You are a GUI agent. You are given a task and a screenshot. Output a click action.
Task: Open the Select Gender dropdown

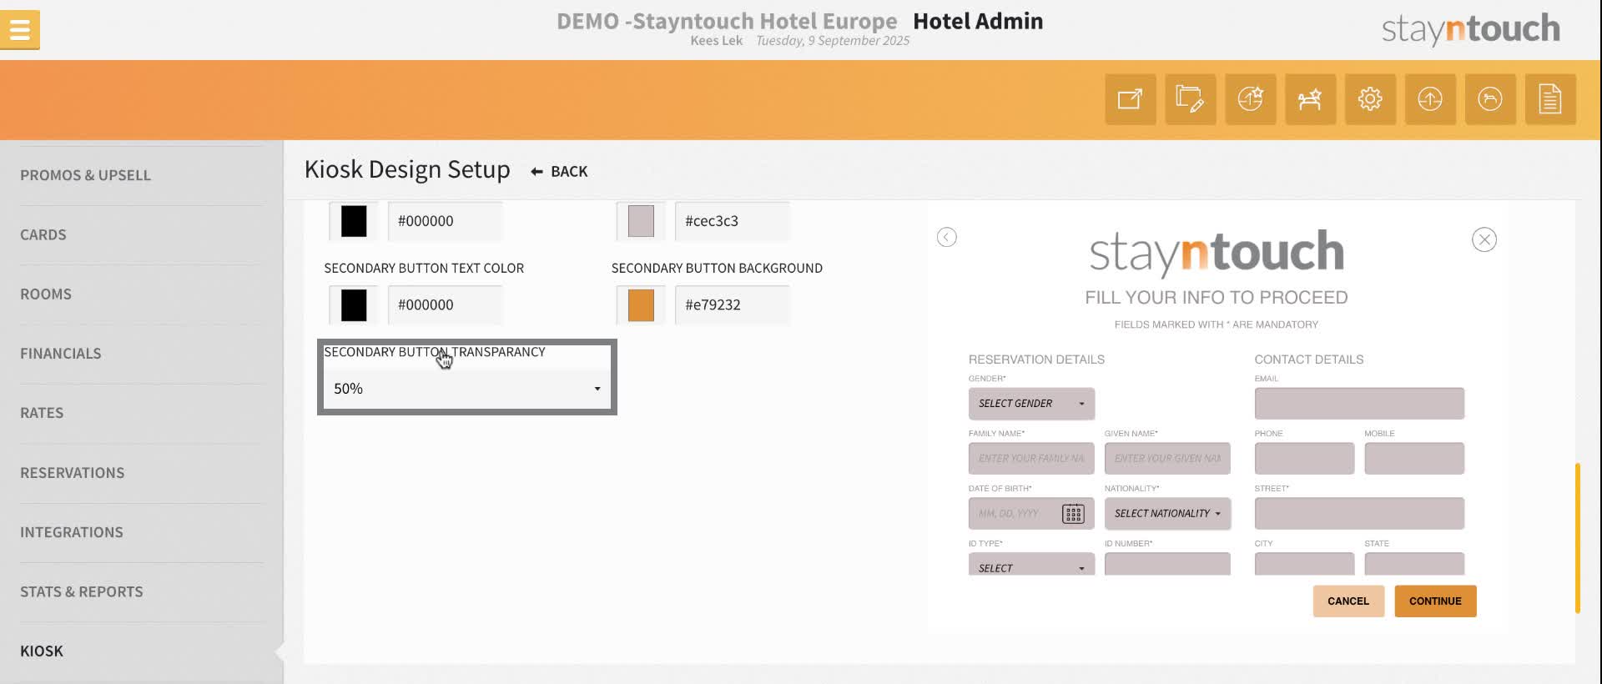coord(1031,404)
